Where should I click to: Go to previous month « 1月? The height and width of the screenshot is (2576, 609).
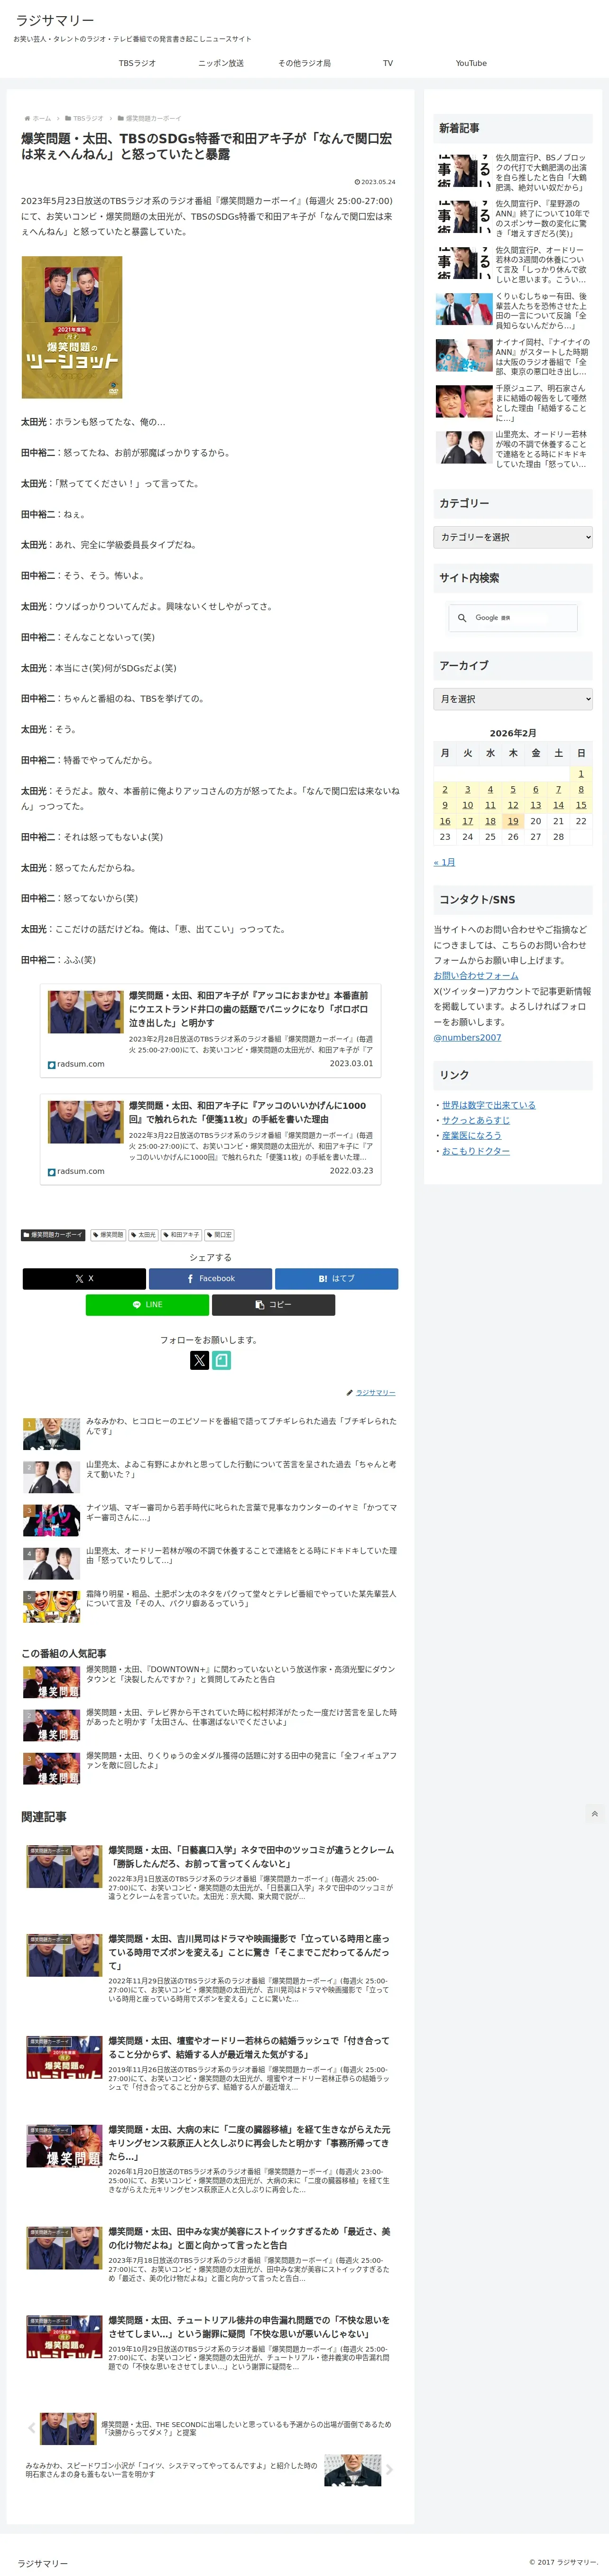point(444,862)
